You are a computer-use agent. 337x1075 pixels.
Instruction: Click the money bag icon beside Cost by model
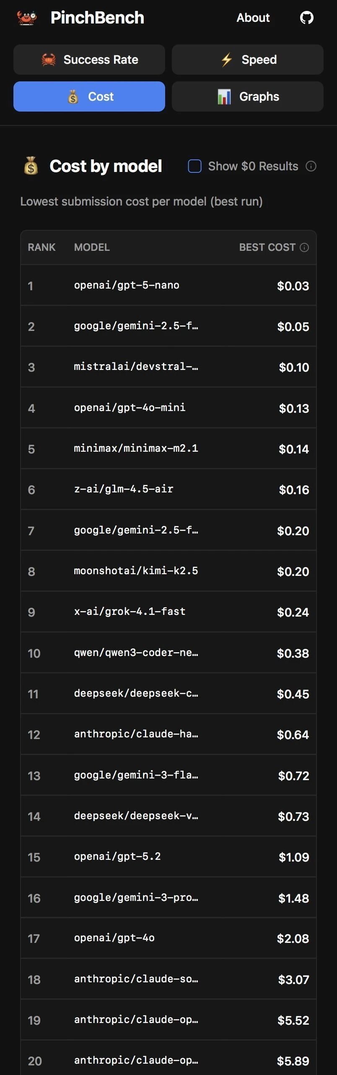(31, 166)
